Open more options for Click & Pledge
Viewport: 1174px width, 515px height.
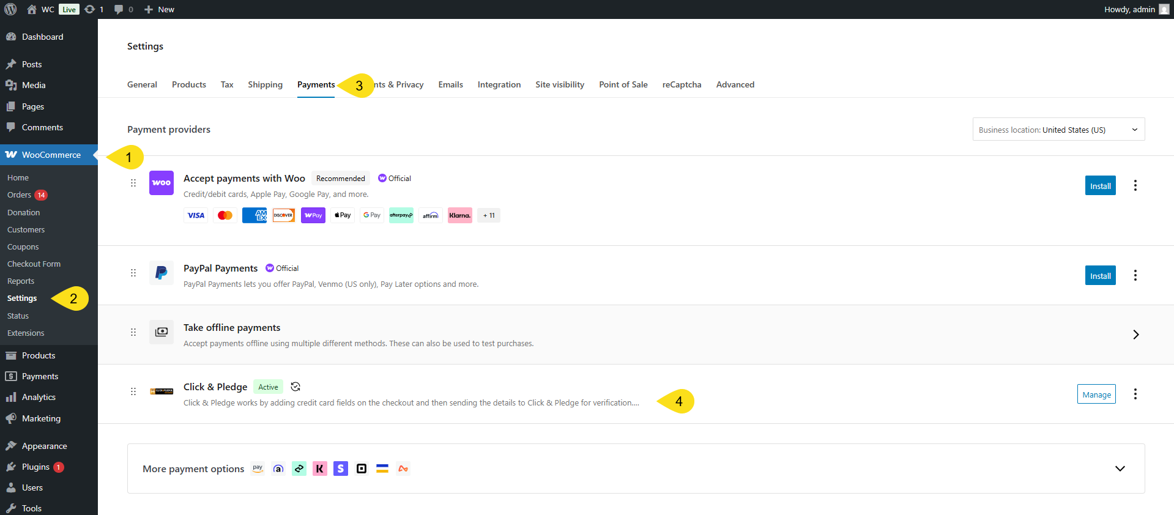point(1135,394)
